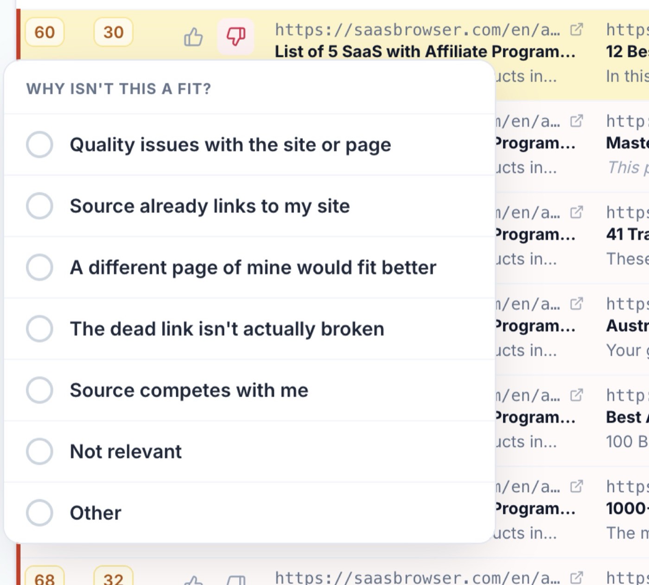Select 'Source competes with me' option

click(250, 390)
